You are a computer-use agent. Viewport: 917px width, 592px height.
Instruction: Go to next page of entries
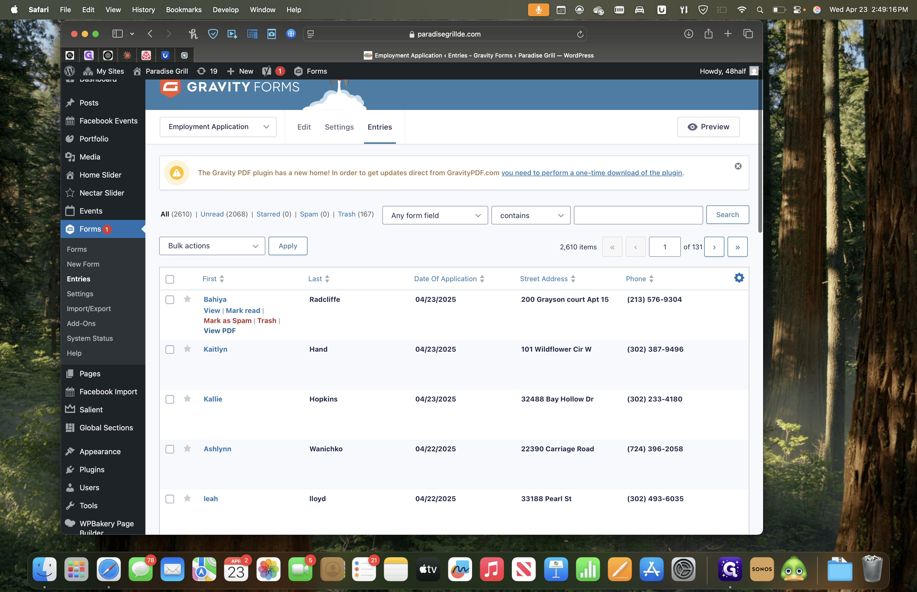tap(714, 247)
